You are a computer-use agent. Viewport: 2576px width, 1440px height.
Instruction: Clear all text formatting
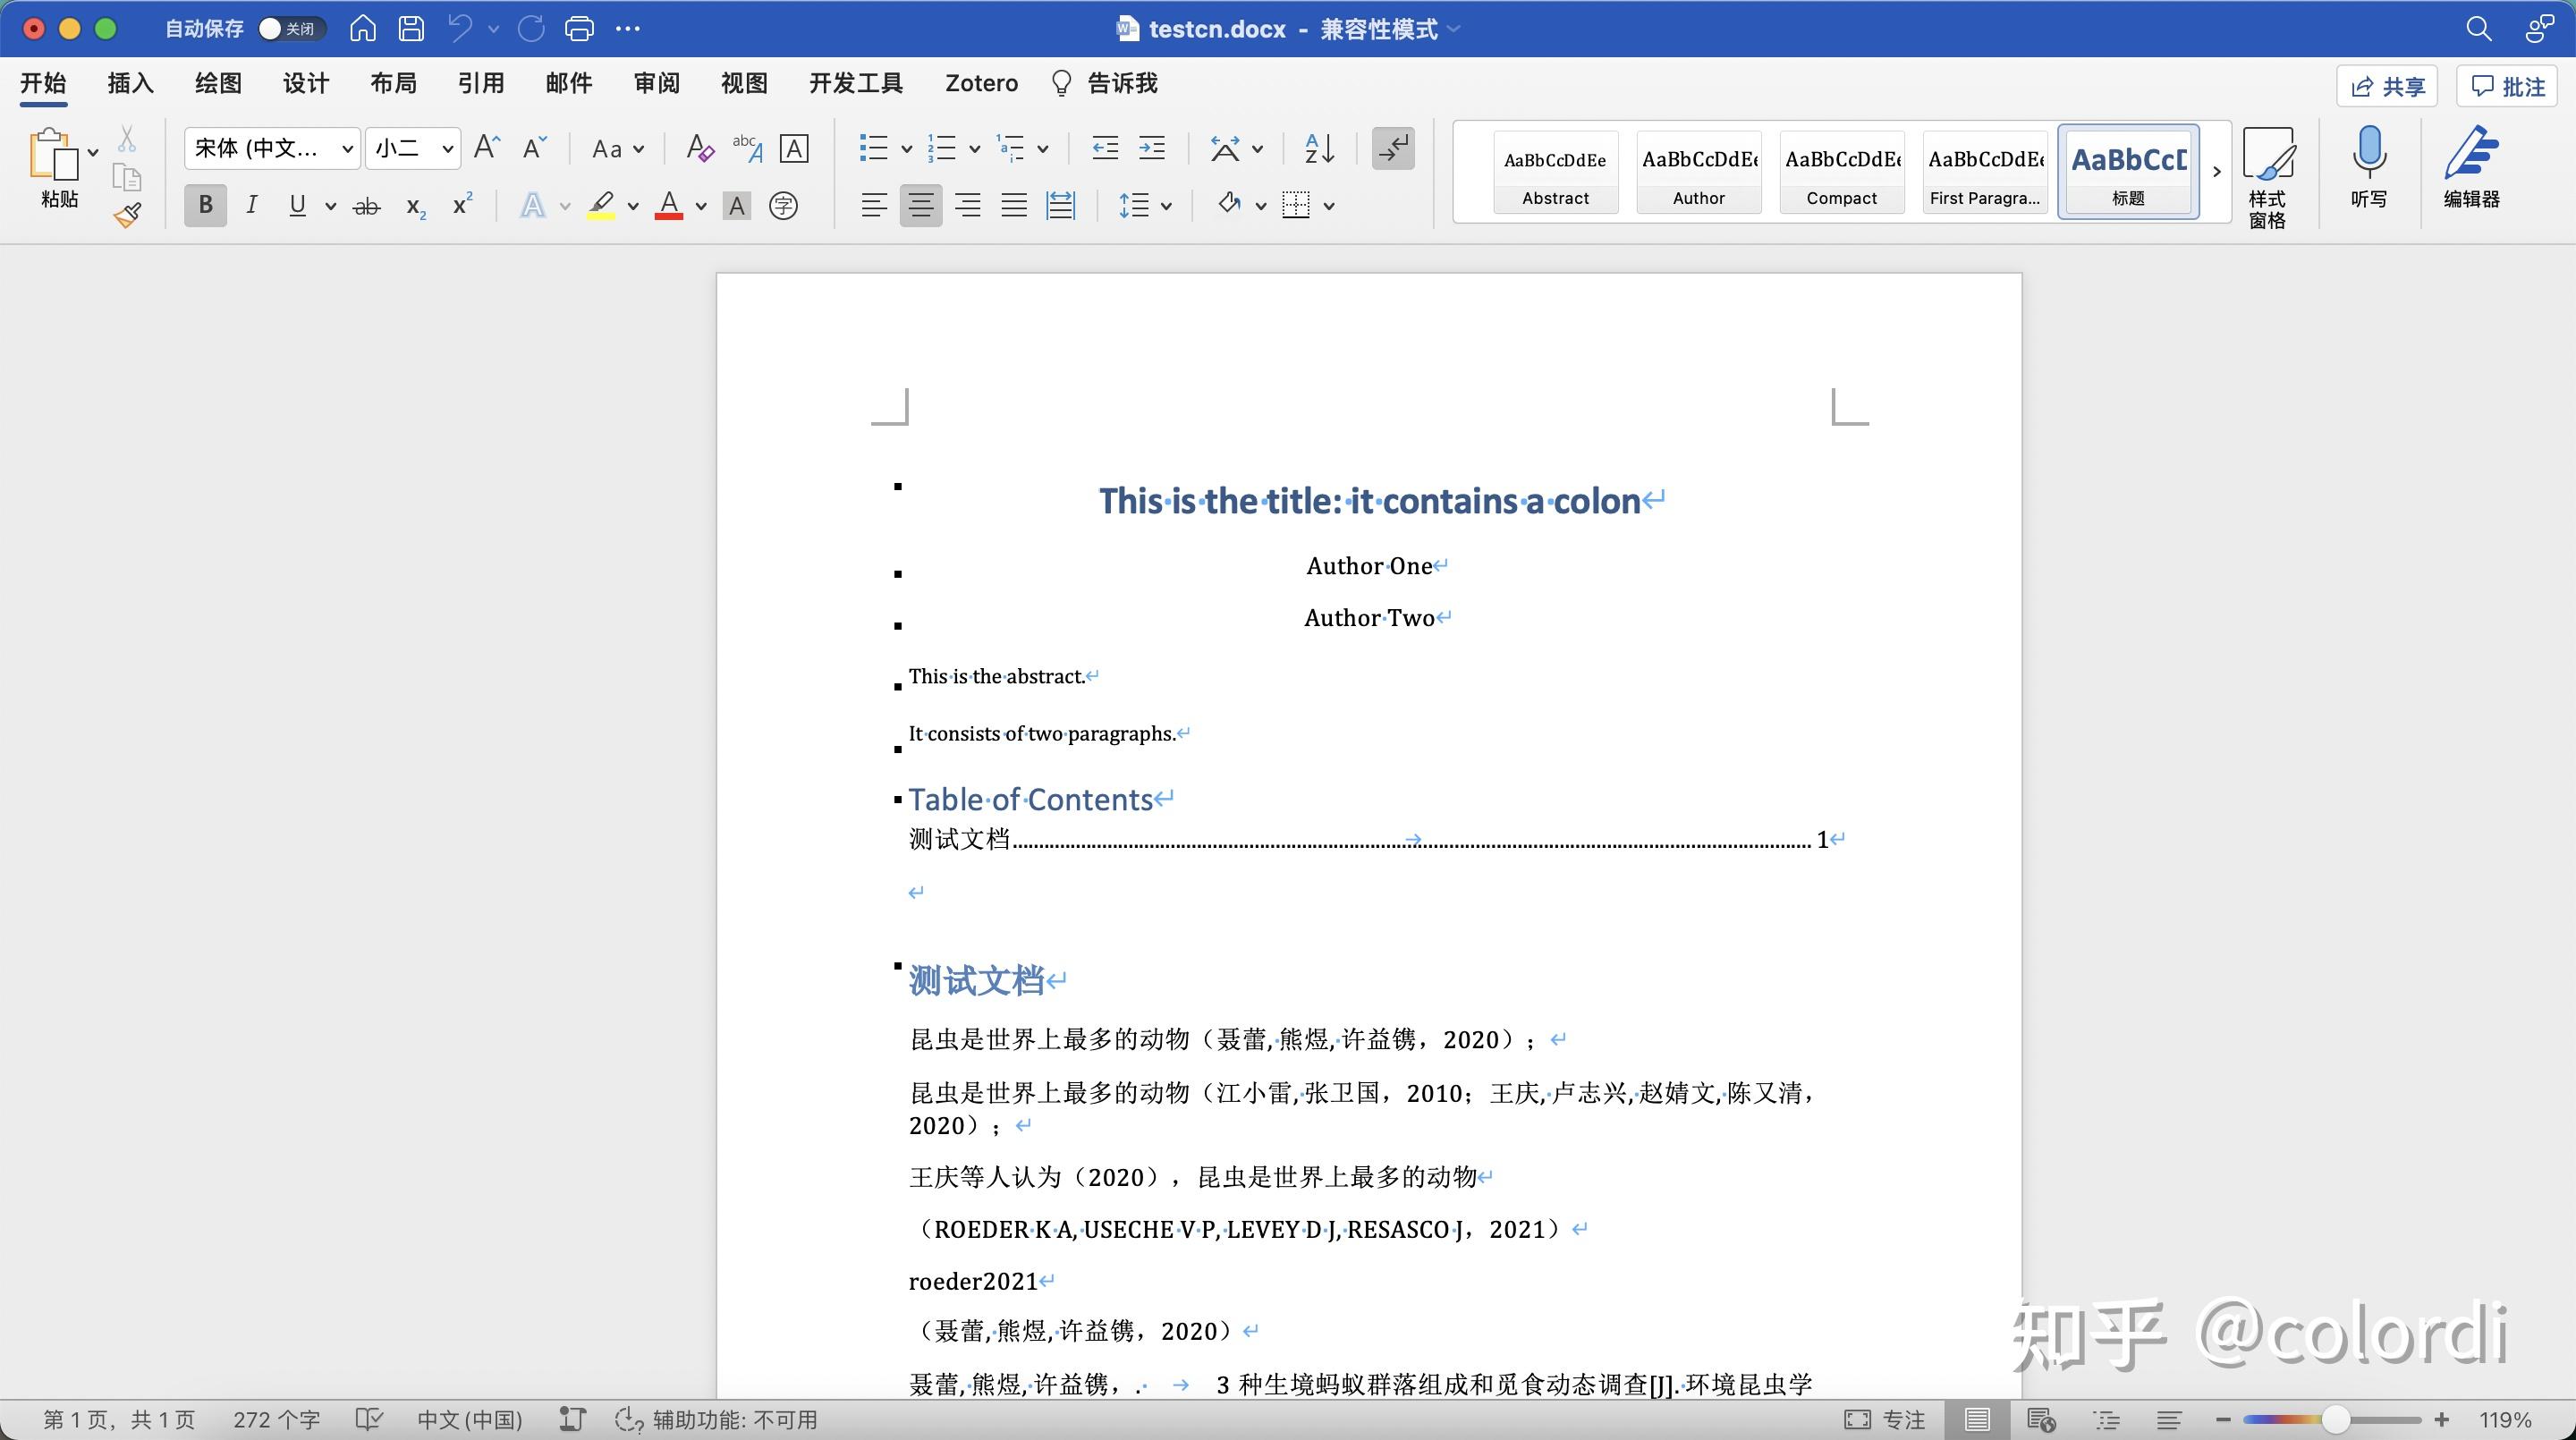(699, 147)
